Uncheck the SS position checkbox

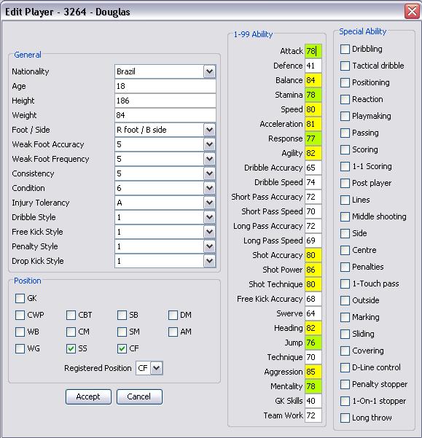pyautogui.click(x=71, y=348)
